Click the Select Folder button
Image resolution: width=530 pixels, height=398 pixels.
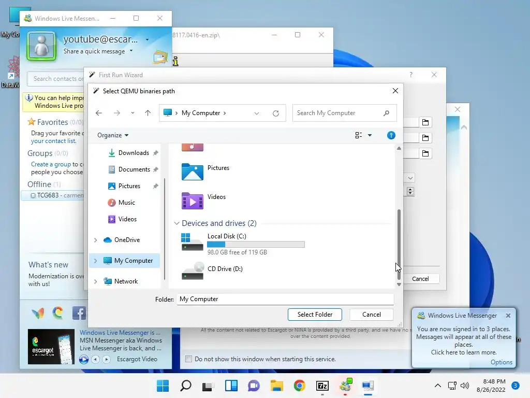click(x=315, y=315)
